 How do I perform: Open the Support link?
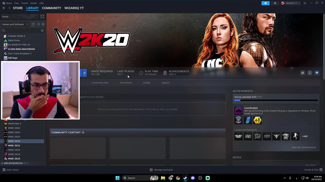[166, 83]
